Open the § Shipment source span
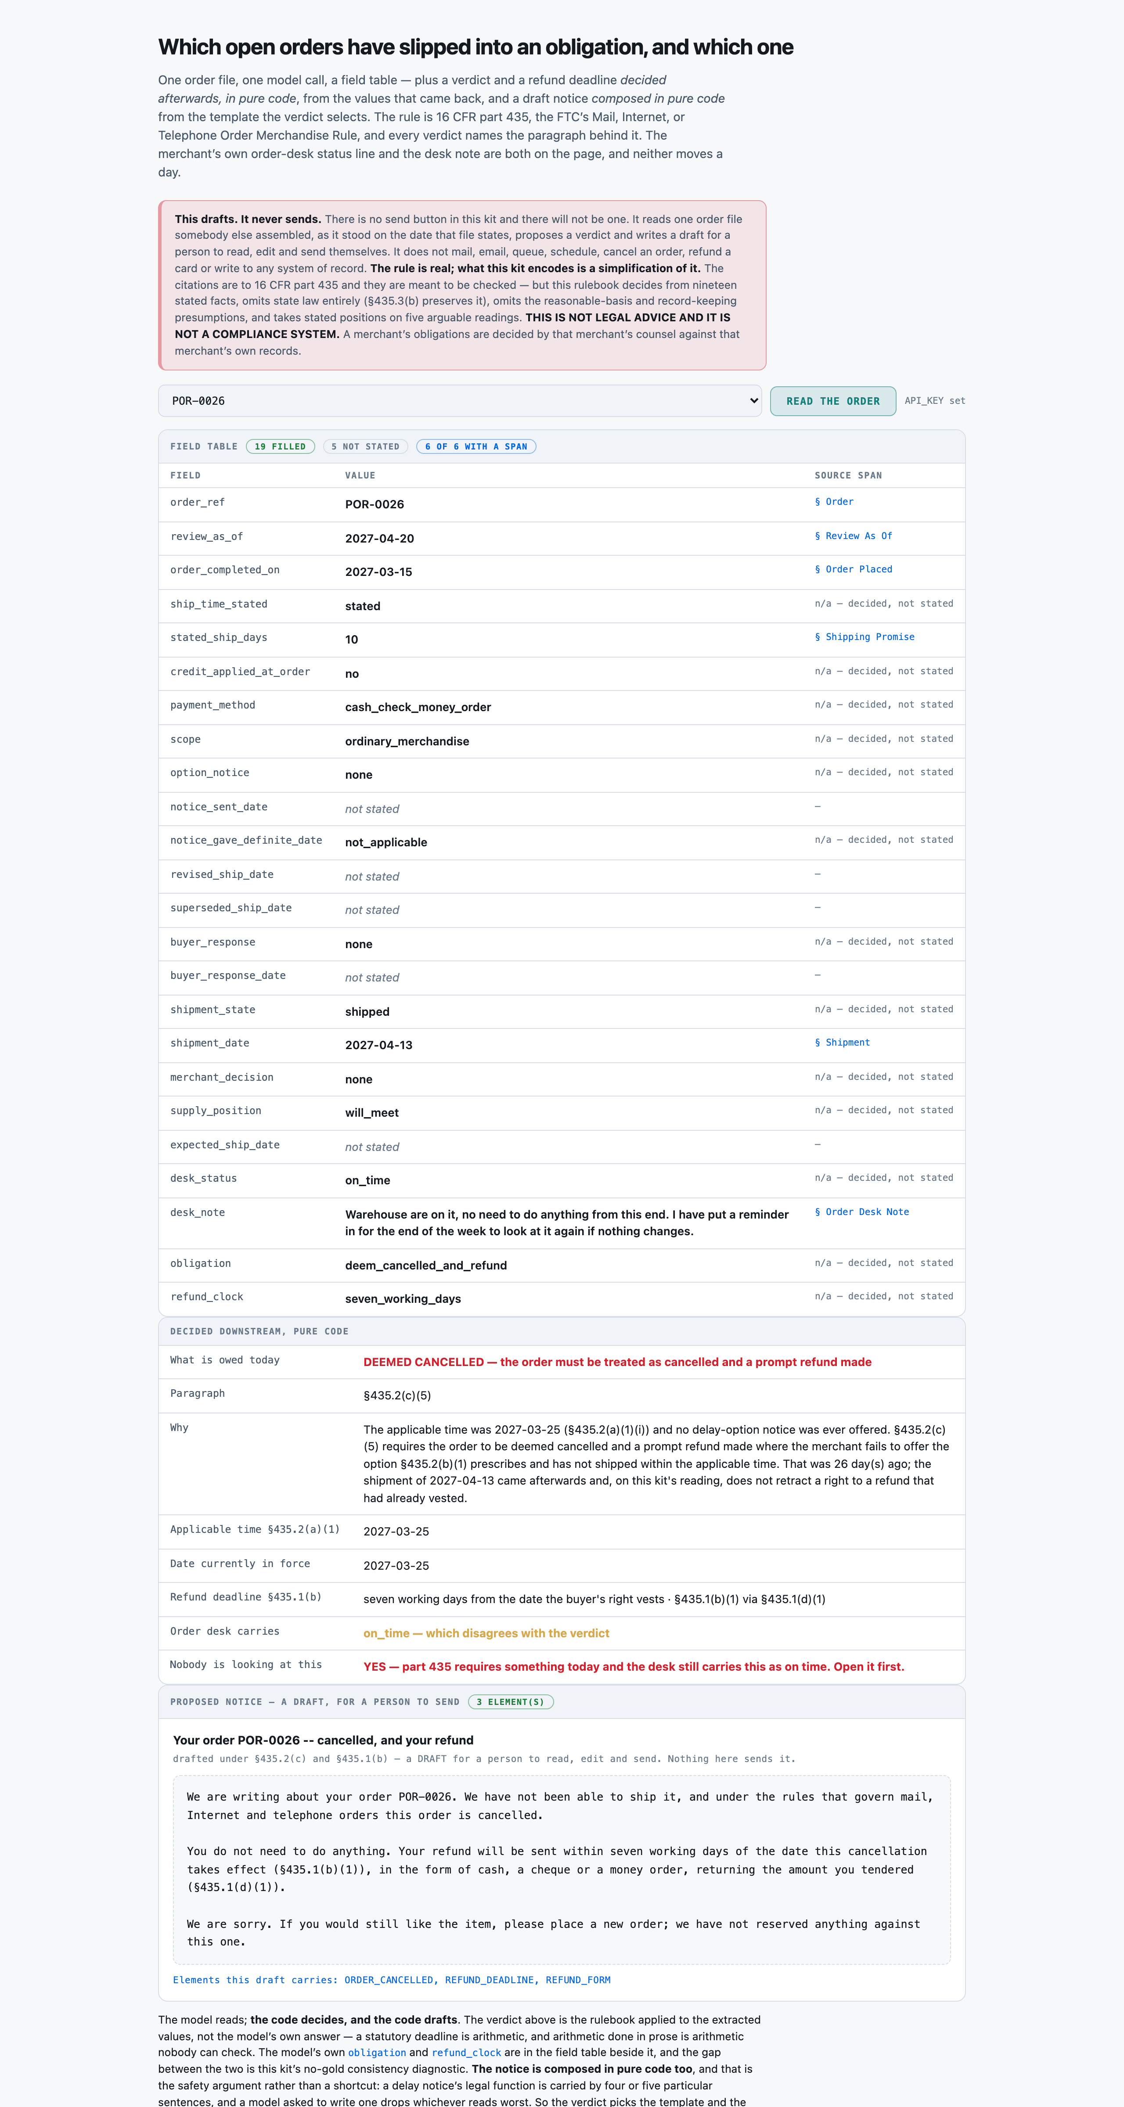 click(842, 1042)
